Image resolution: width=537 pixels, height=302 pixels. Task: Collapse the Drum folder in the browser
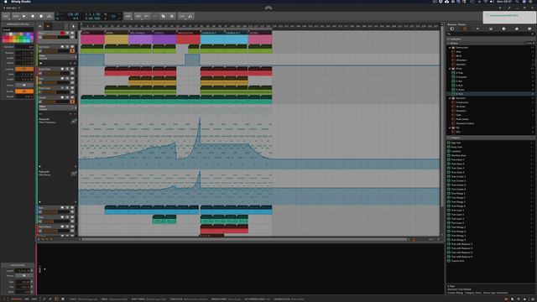[x=450, y=69]
